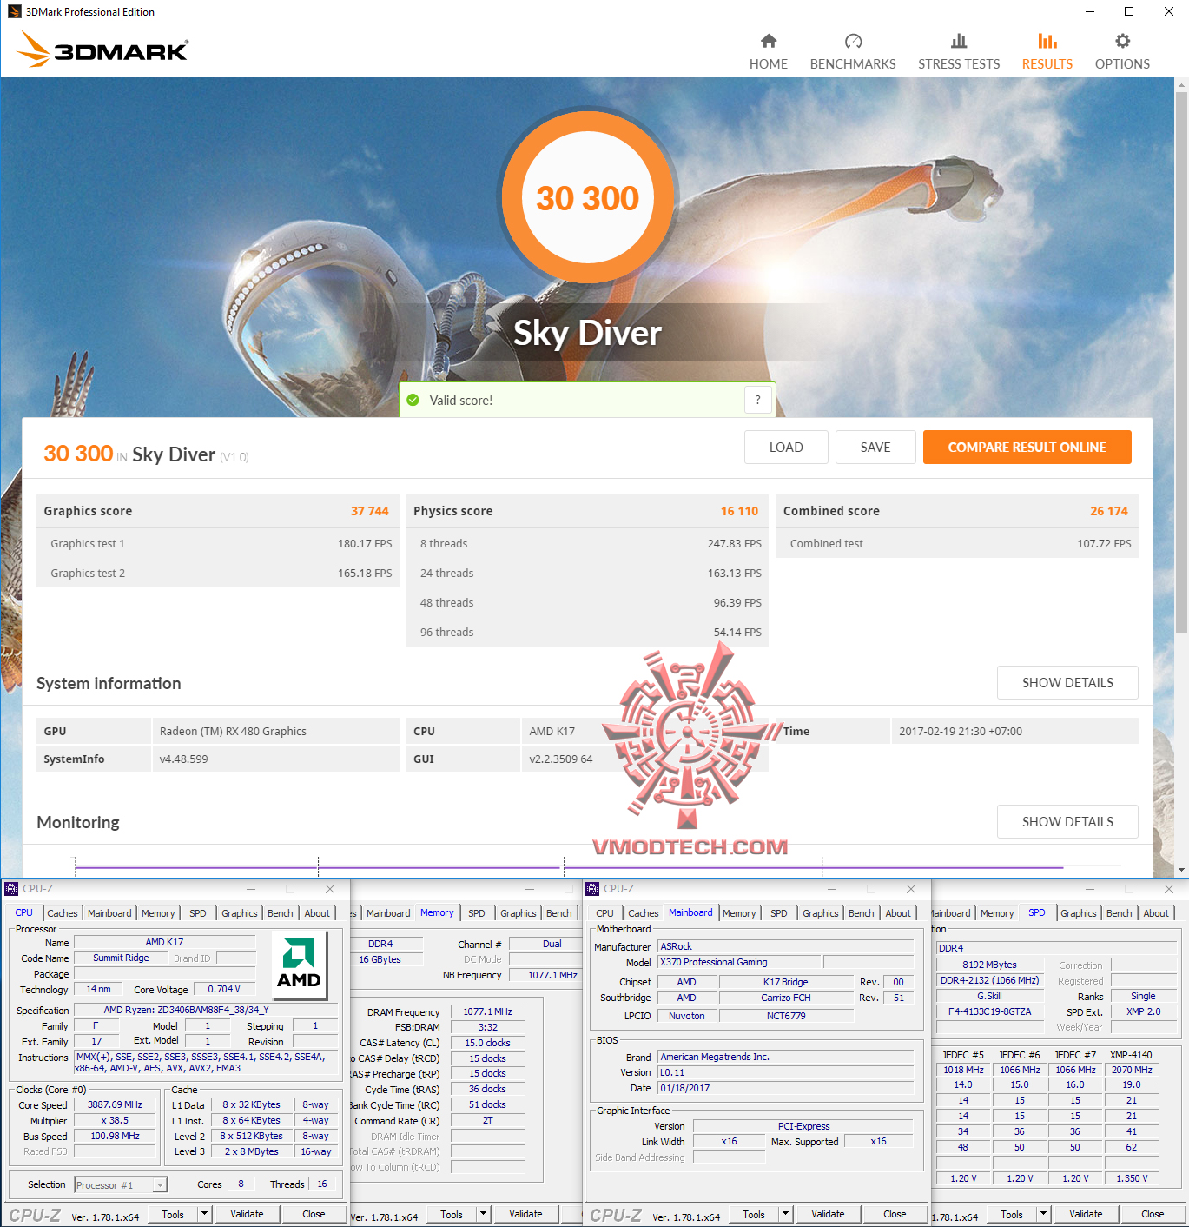Switch to Graphics tab in the CPU-Z Memory window
Image resolution: width=1189 pixels, height=1227 pixels.
519,913
